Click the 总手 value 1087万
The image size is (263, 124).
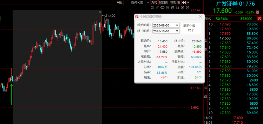click(x=162, y=67)
